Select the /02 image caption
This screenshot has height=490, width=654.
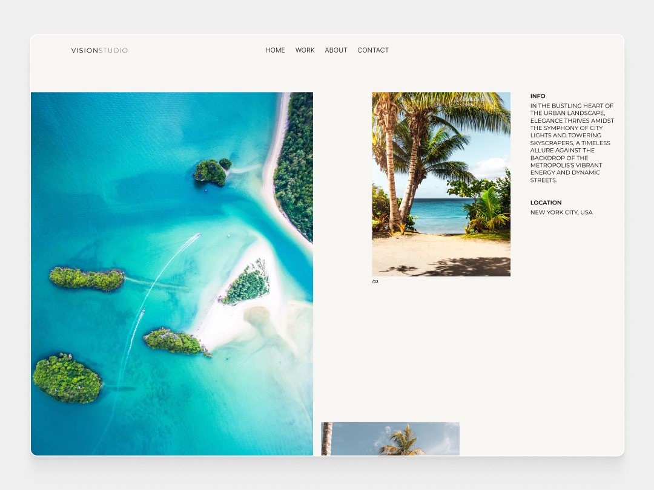point(375,282)
